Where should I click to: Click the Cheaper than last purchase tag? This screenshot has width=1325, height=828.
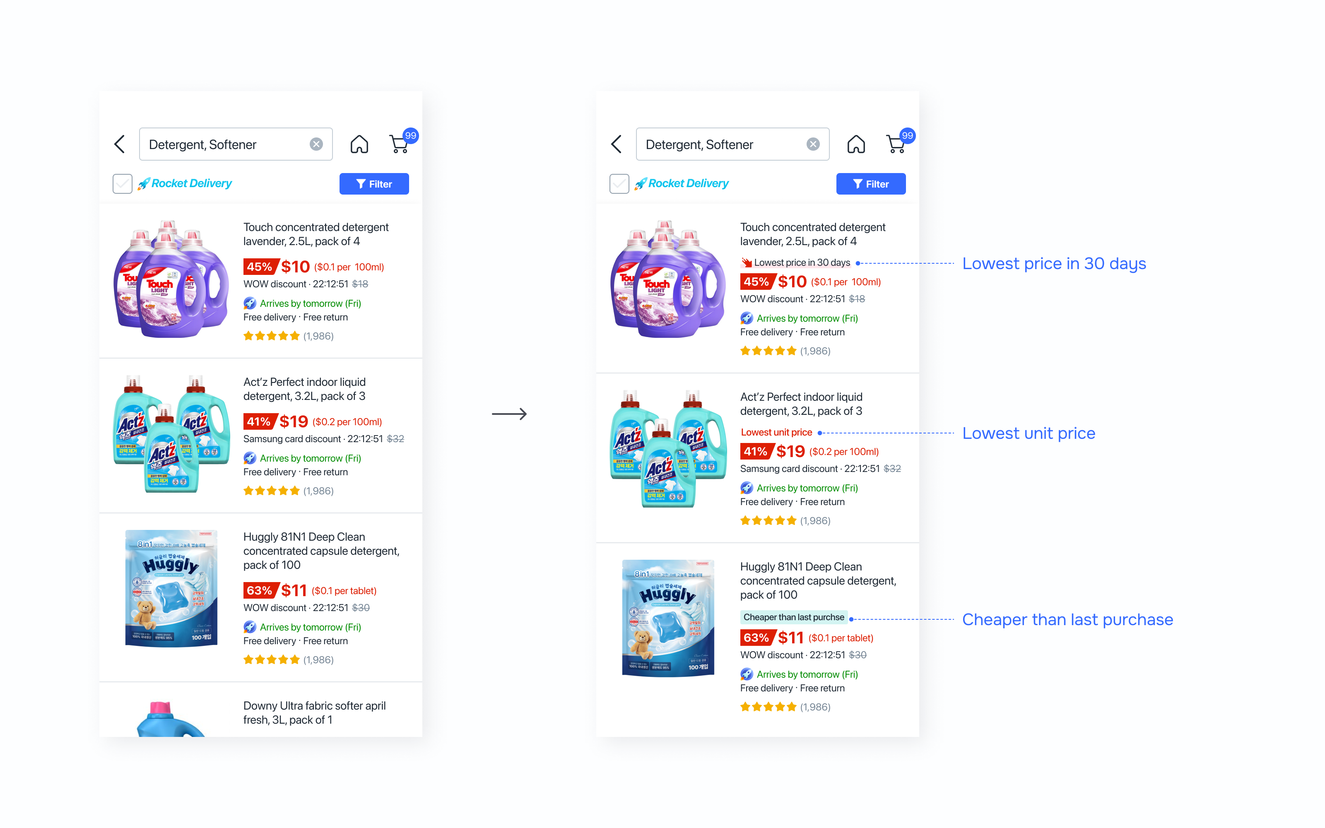[x=793, y=617]
